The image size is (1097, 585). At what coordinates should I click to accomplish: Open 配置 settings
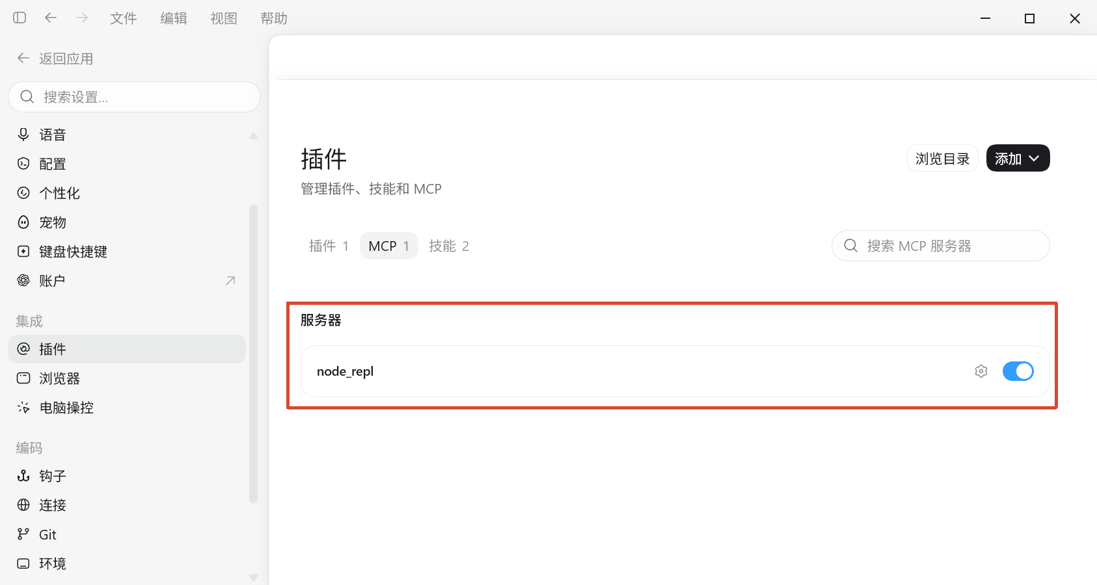[127, 164]
